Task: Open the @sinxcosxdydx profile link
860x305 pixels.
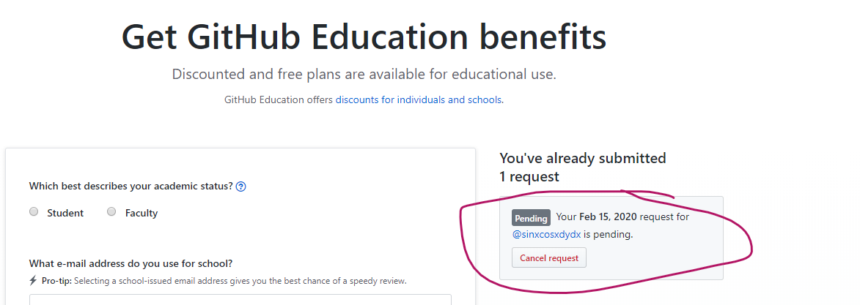Action: click(546, 235)
